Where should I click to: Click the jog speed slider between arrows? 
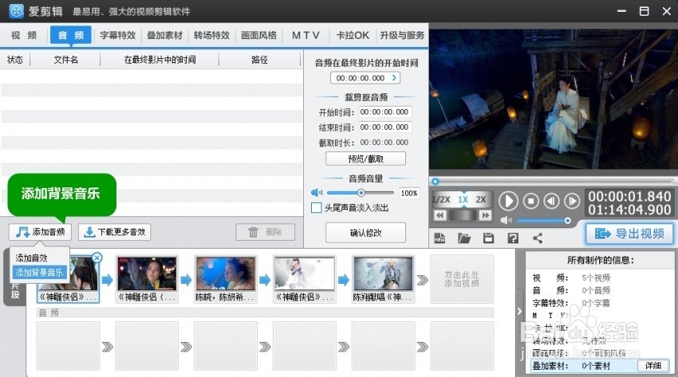point(463,215)
